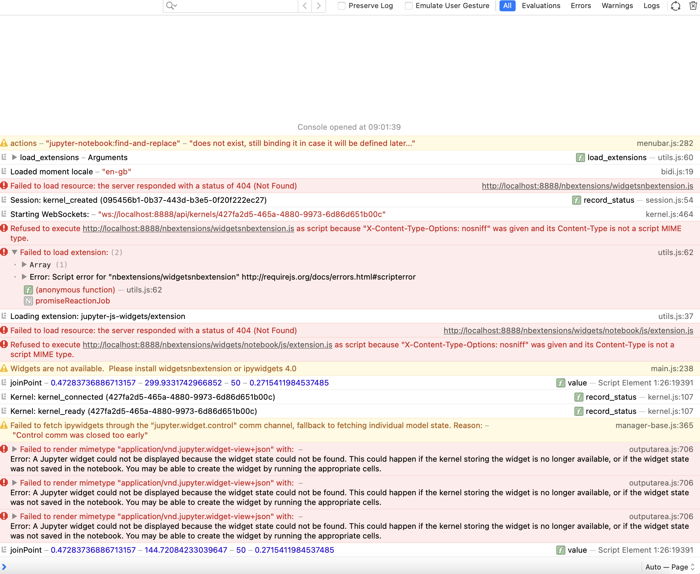The image size is (700, 574).
Task: Click function icon beside load_extensions call site
Action: [x=580, y=158]
